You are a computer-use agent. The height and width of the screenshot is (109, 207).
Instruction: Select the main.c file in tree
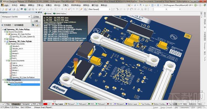point(15,63)
